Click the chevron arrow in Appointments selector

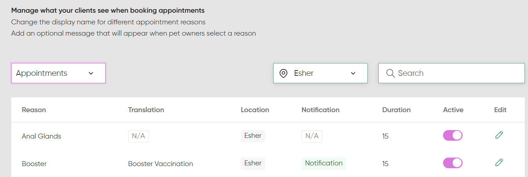[91, 73]
